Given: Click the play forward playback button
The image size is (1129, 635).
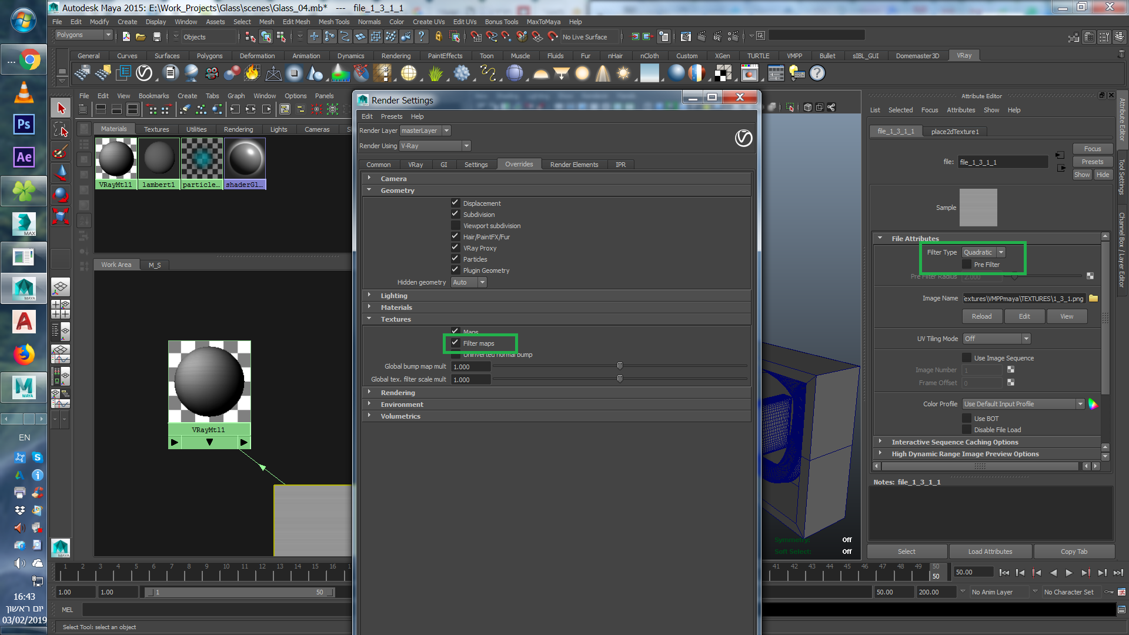Looking at the screenshot, I should click(1069, 573).
